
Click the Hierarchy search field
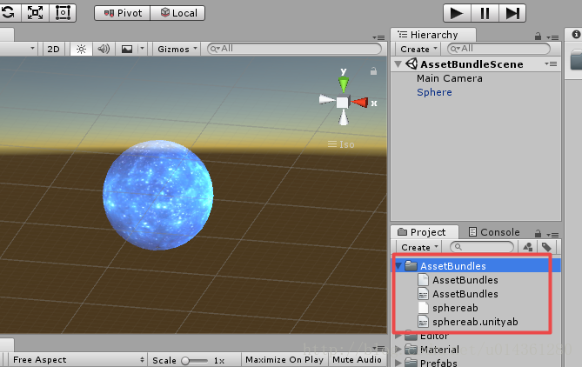498,49
